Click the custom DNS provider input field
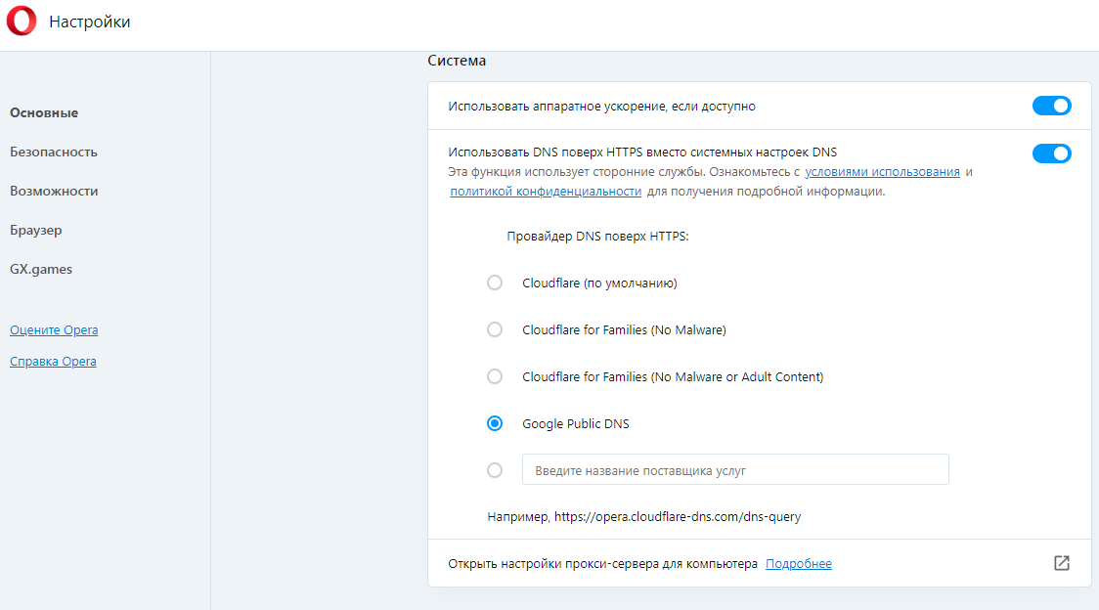This screenshot has height=610, width=1099. coord(735,470)
